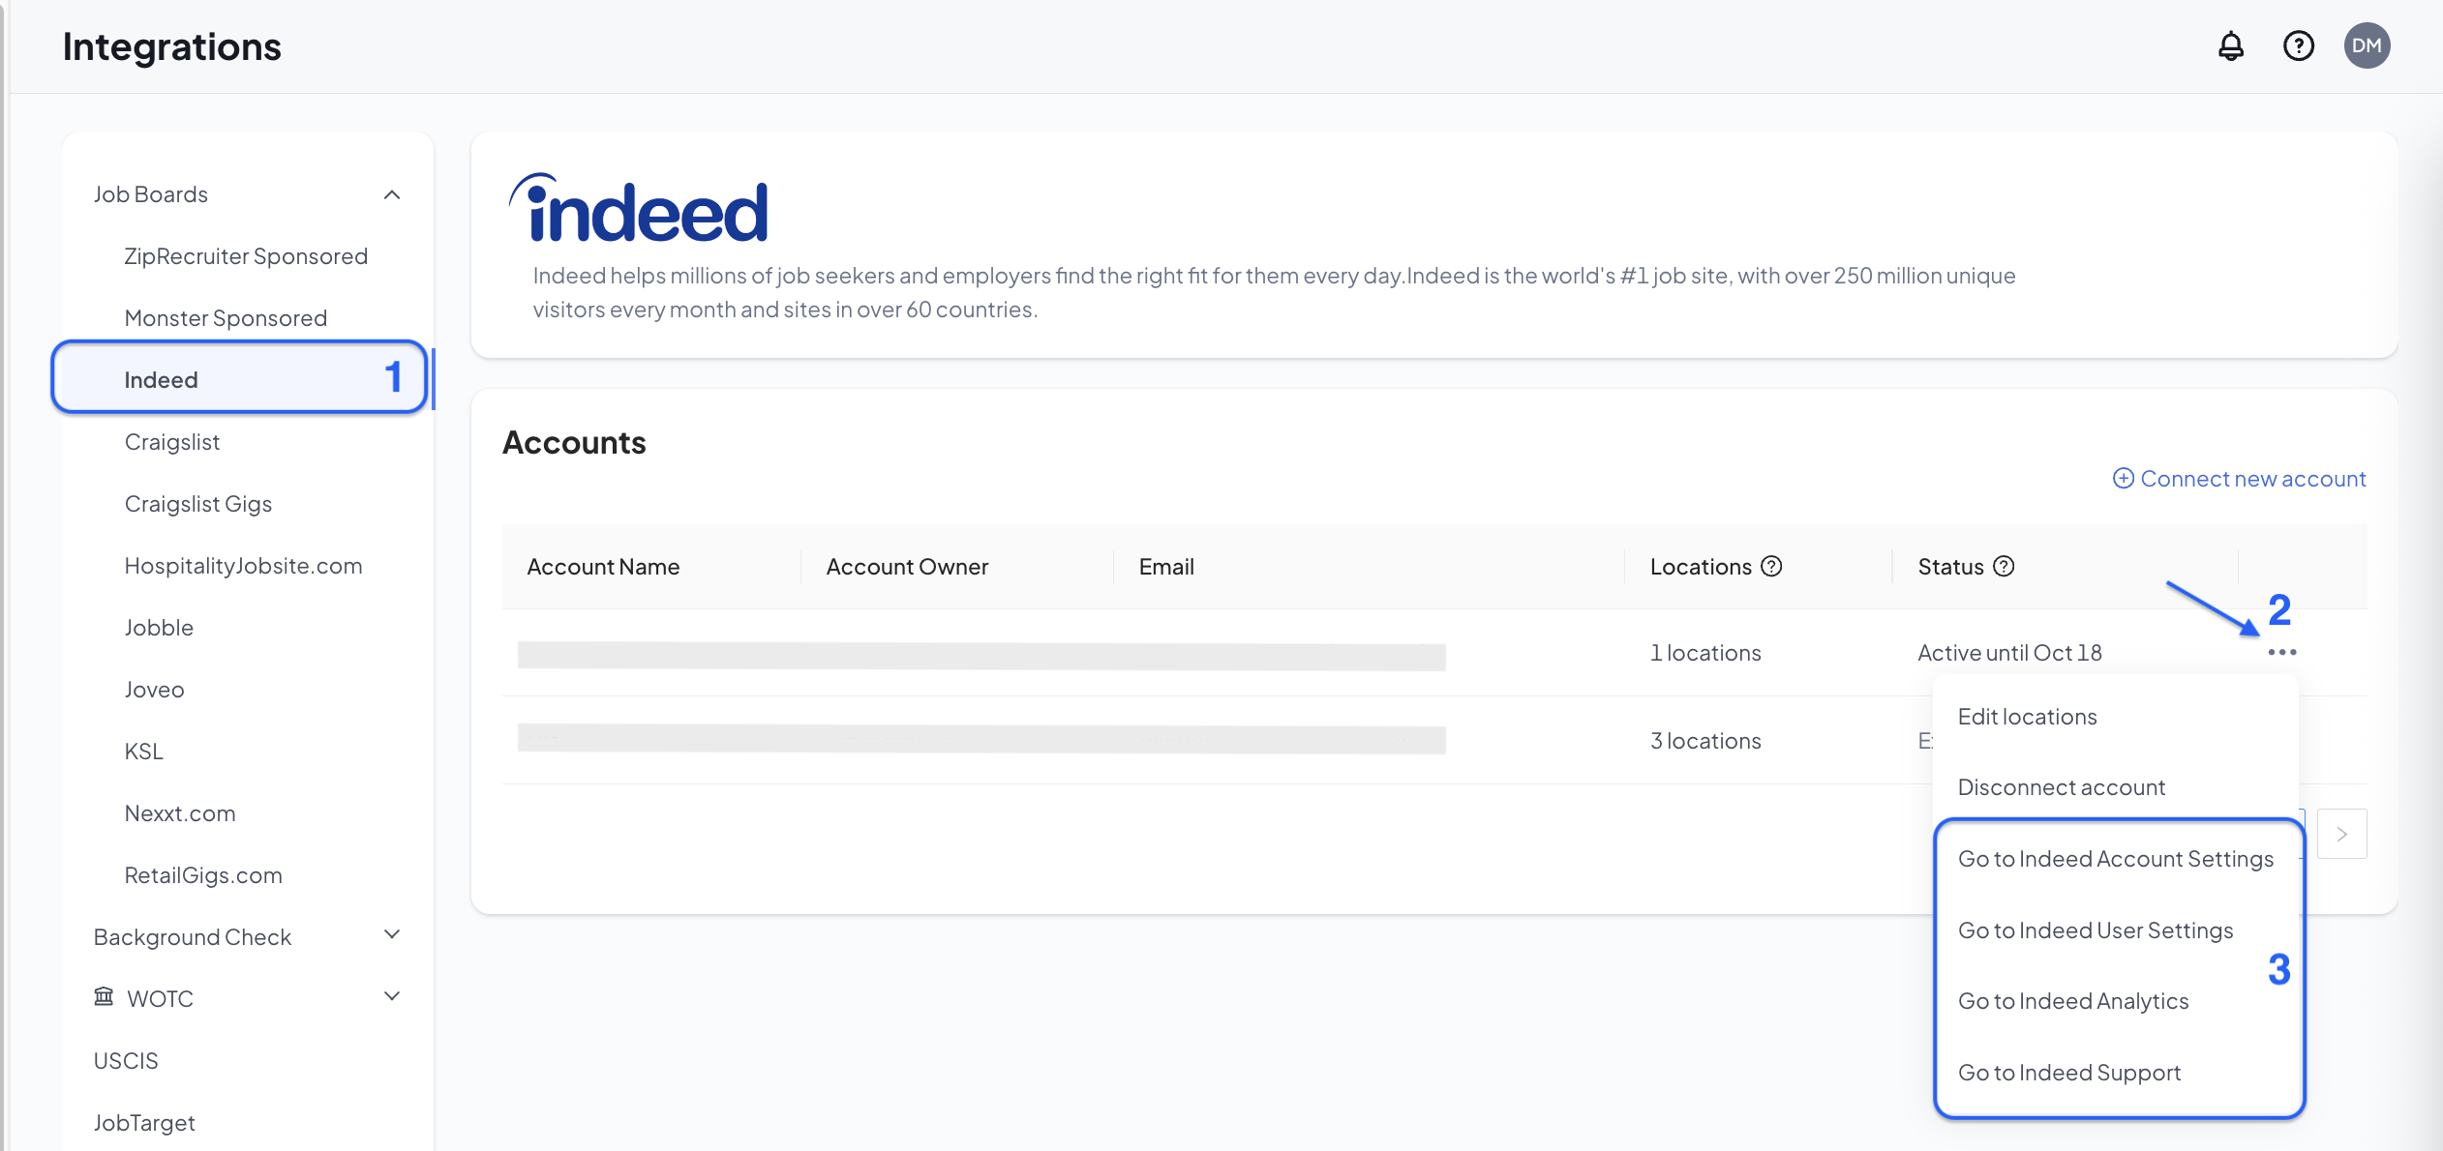Screen dimensions: 2443x1151
Task: Click the next page arrow button
Action: 2341,834
